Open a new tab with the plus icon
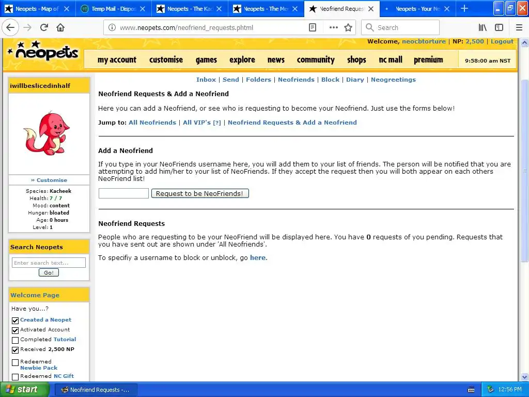The image size is (529, 397). [464, 8]
